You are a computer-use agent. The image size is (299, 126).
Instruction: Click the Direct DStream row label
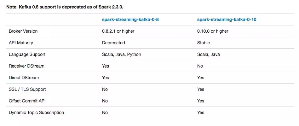pyautogui.click(x=24, y=78)
